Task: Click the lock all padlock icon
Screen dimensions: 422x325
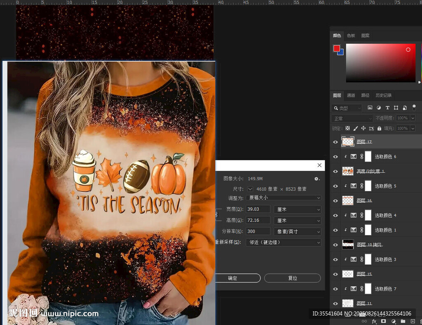Action: [x=379, y=128]
